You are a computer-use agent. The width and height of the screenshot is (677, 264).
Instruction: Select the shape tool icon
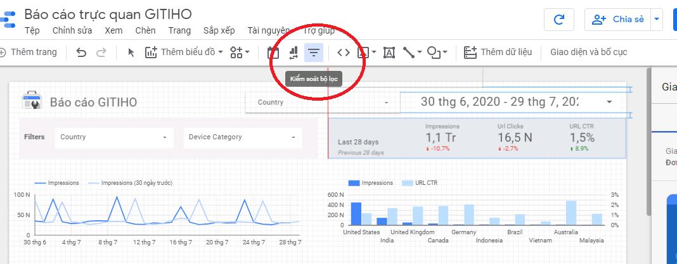point(434,53)
